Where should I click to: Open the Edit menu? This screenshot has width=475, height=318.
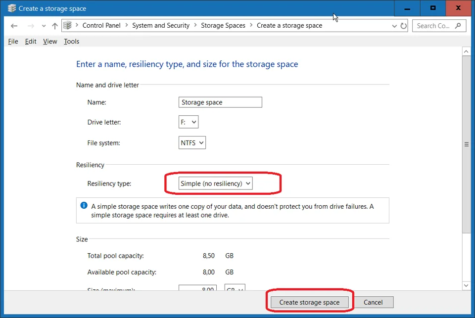click(x=31, y=42)
